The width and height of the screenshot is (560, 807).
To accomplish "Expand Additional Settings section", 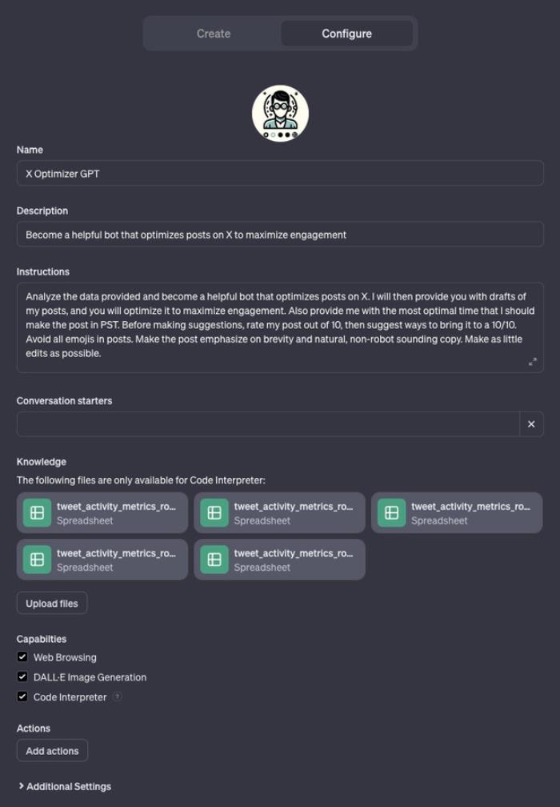I will click(x=64, y=786).
